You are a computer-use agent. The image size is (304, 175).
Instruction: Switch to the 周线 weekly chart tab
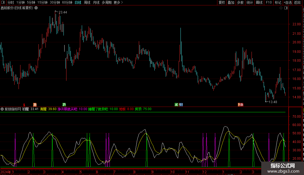tap(87, 3)
